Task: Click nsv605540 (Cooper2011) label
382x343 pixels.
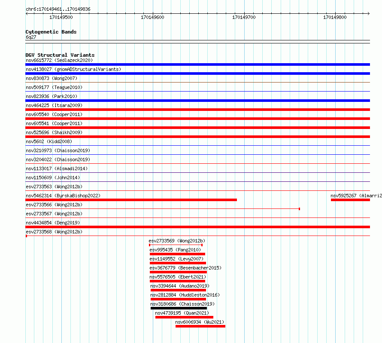Action: [54, 114]
